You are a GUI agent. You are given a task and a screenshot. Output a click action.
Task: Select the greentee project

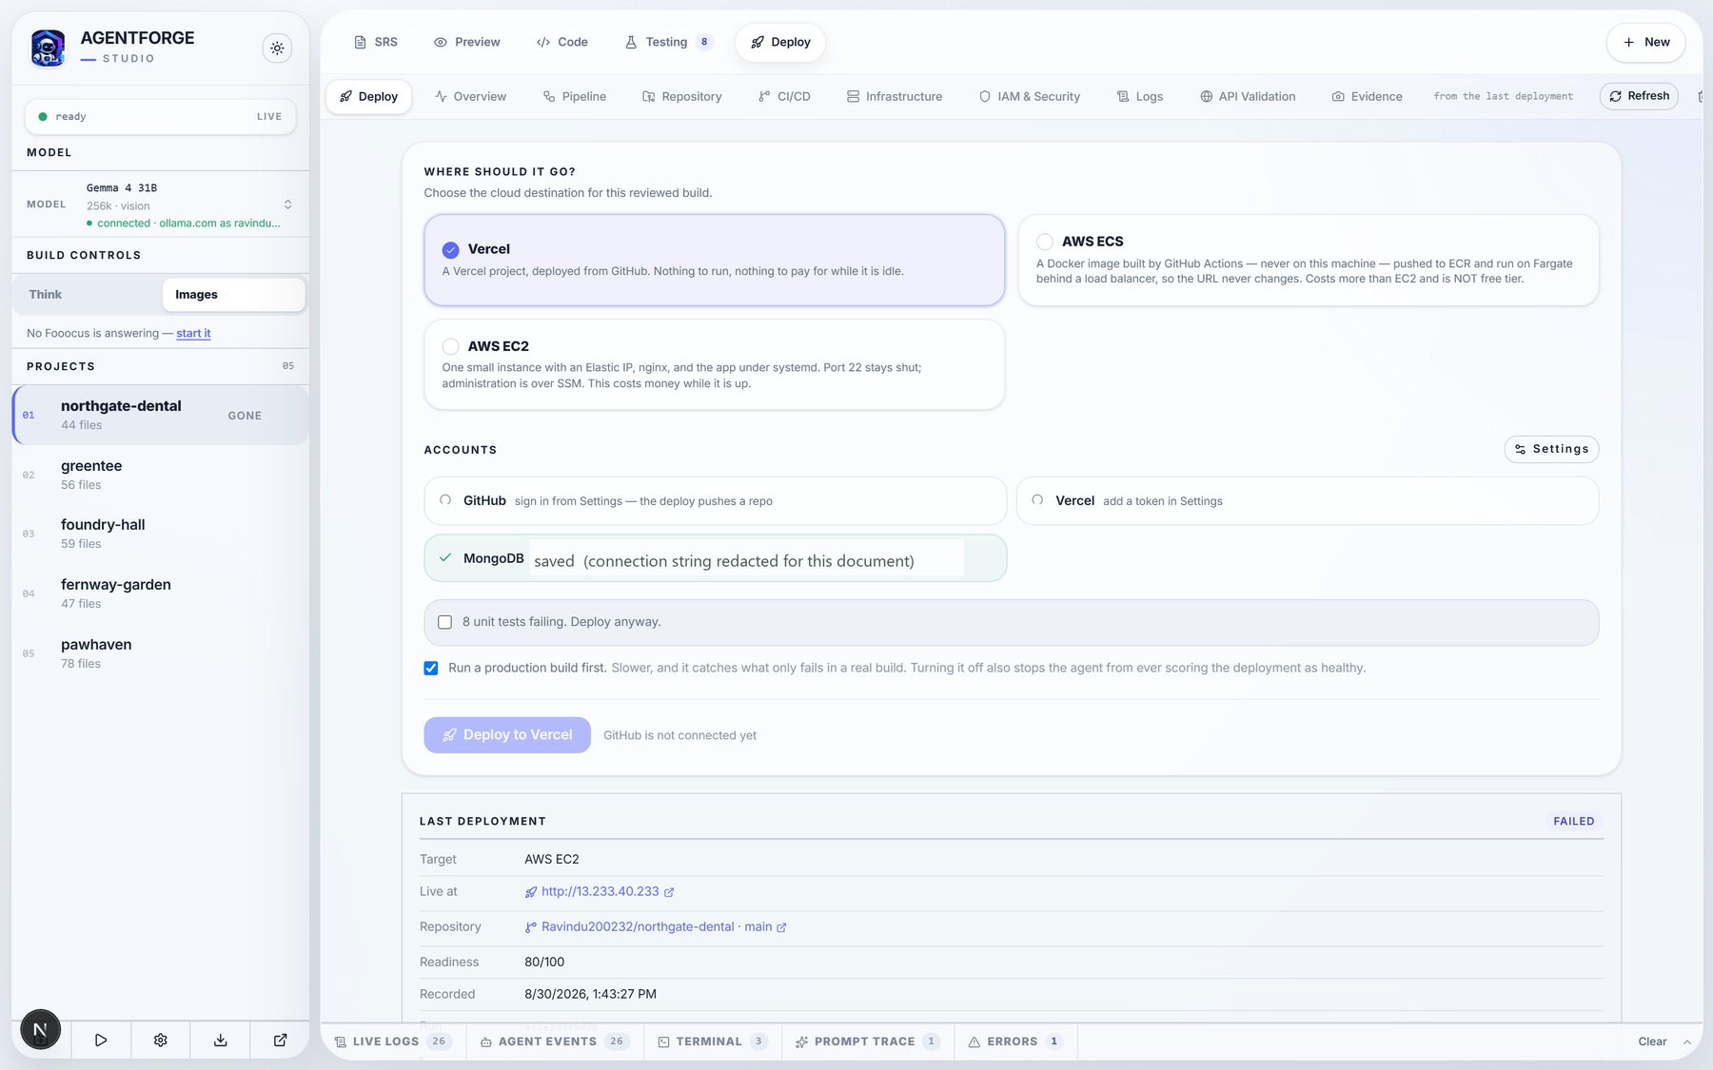click(x=160, y=475)
